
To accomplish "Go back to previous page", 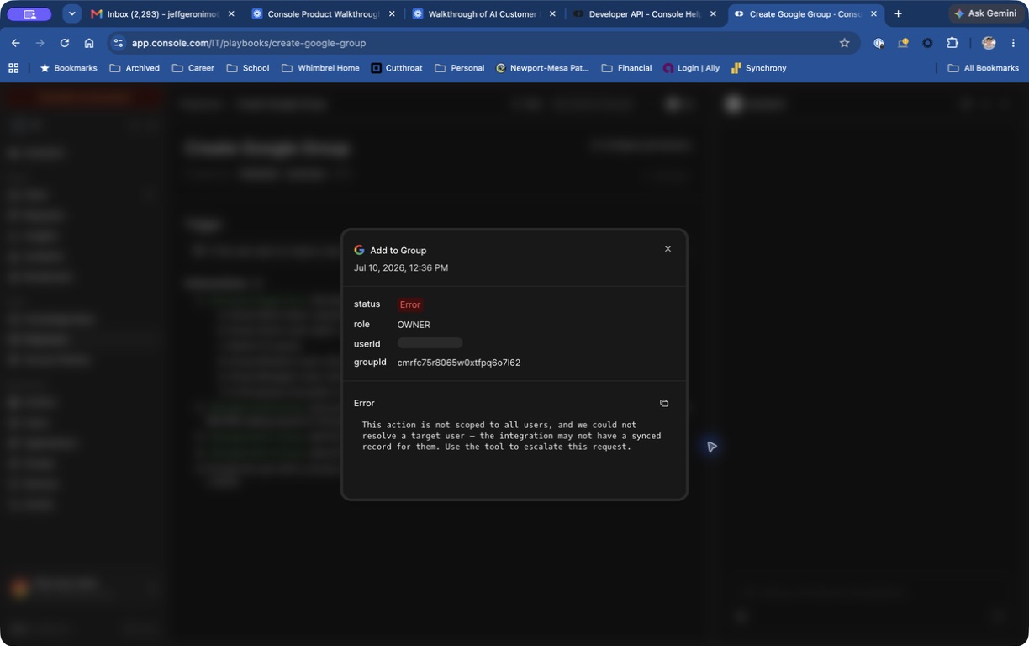I will click(x=15, y=43).
